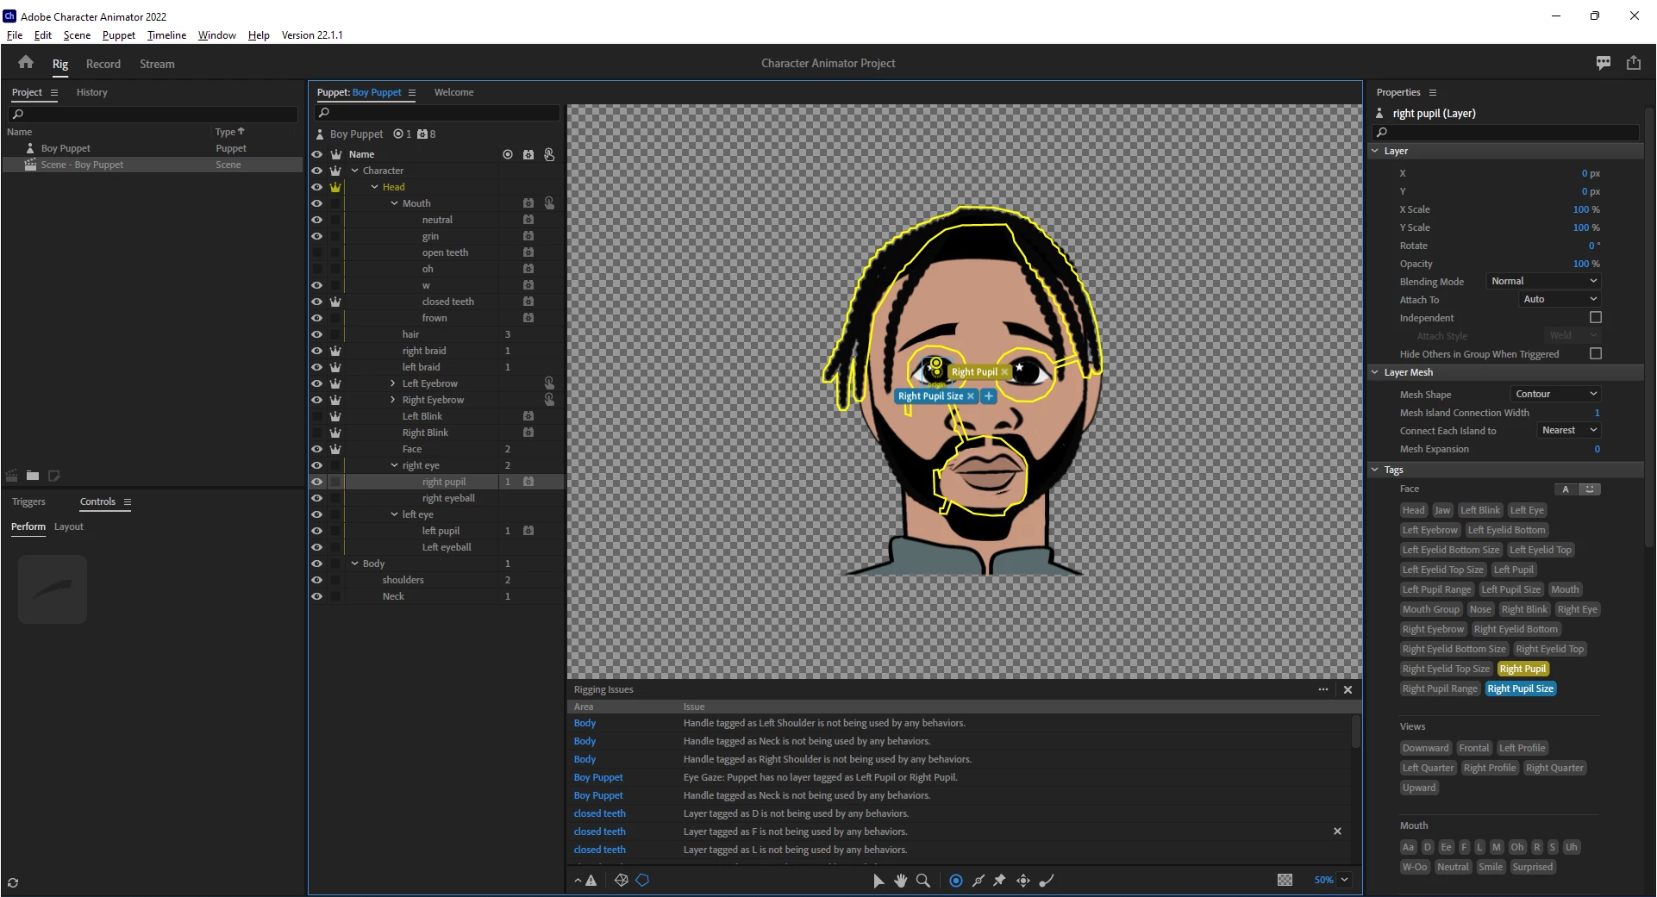Image resolution: width=1657 pixels, height=897 pixels.
Task: Select the Zoom magnifier tool
Action: [923, 881]
